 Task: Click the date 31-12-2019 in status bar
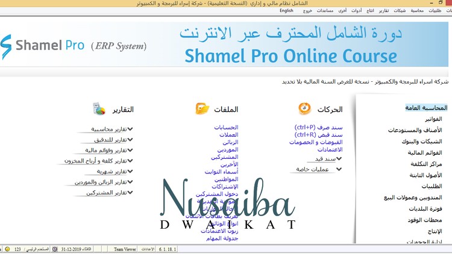72,249
